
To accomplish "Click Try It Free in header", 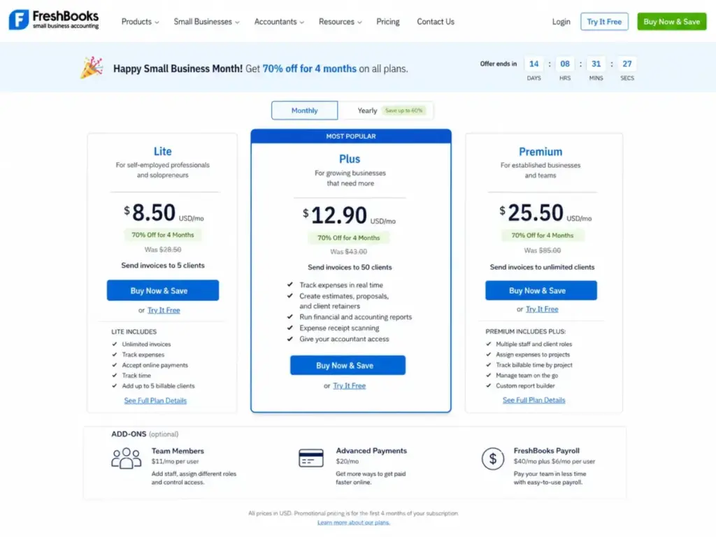I will coord(604,22).
